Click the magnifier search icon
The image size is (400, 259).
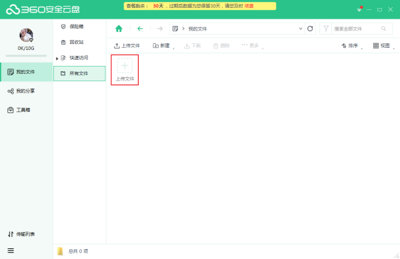pos(383,29)
